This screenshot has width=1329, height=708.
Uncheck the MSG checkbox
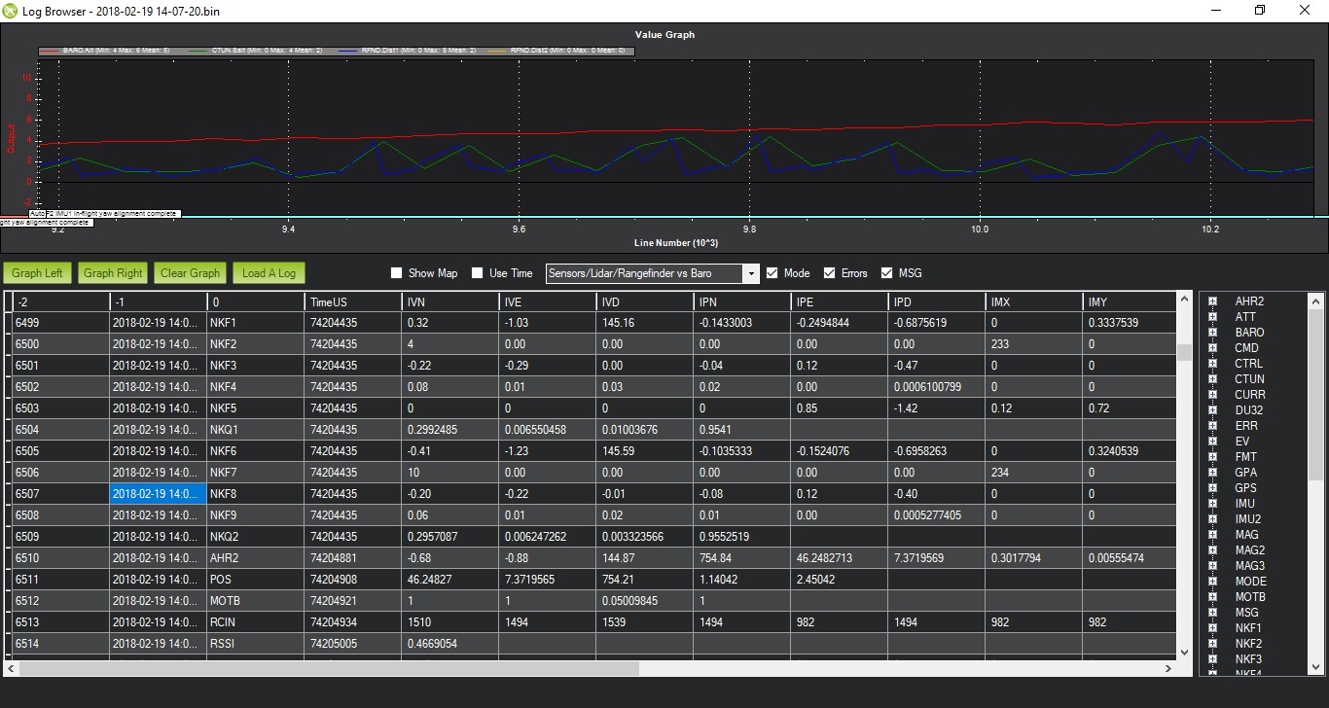(x=886, y=273)
